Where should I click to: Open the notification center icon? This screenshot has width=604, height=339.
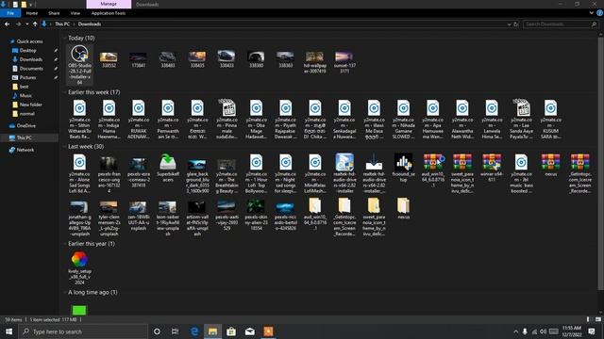pyautogui.click(x=592, y=331)
